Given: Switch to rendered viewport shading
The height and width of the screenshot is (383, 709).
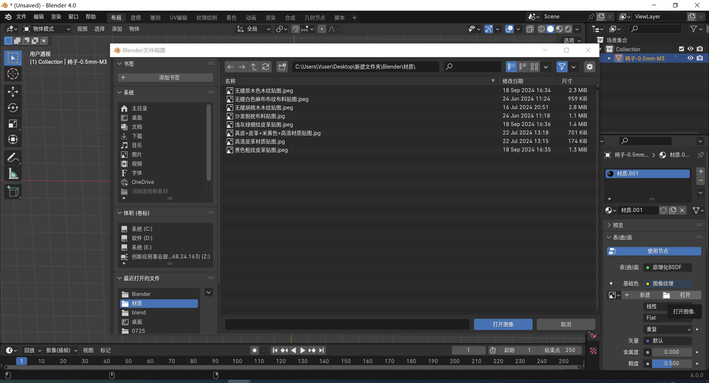Looking at the screenshot, I should [x=568, y=29].
